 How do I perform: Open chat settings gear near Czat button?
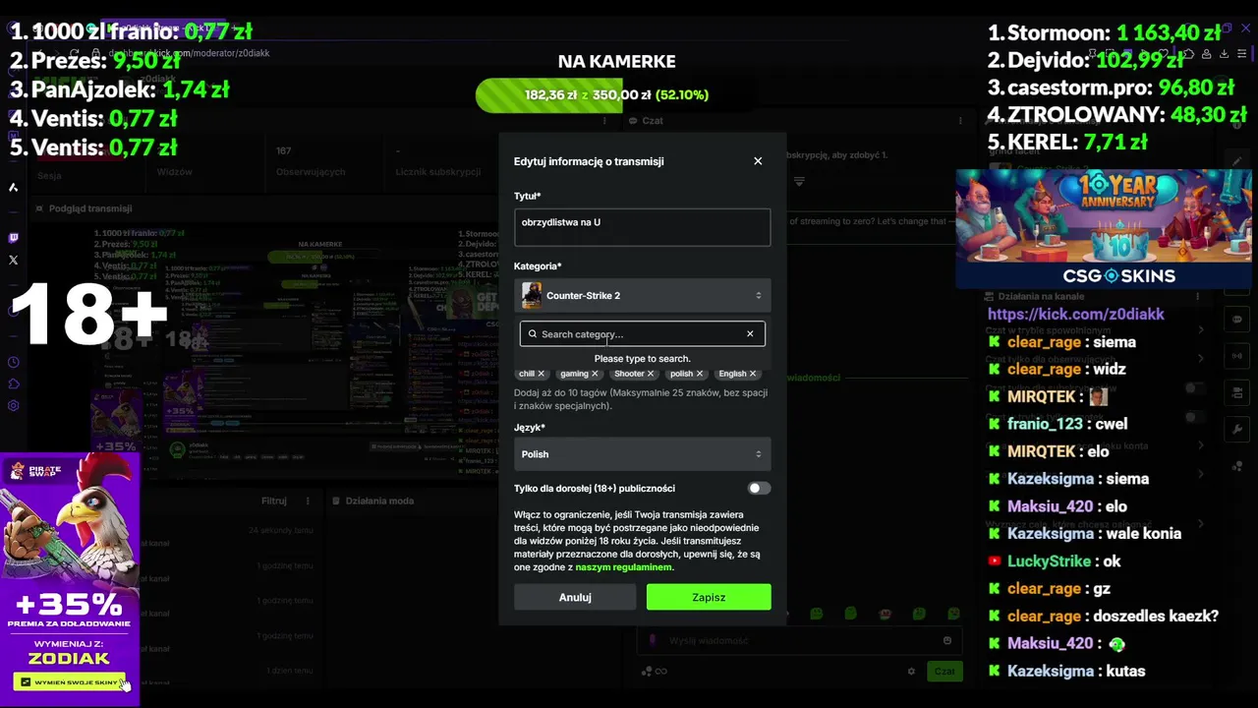(911, 671)
